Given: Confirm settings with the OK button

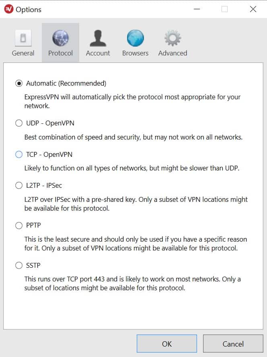Looking at the screenshot, I should 167,344.
